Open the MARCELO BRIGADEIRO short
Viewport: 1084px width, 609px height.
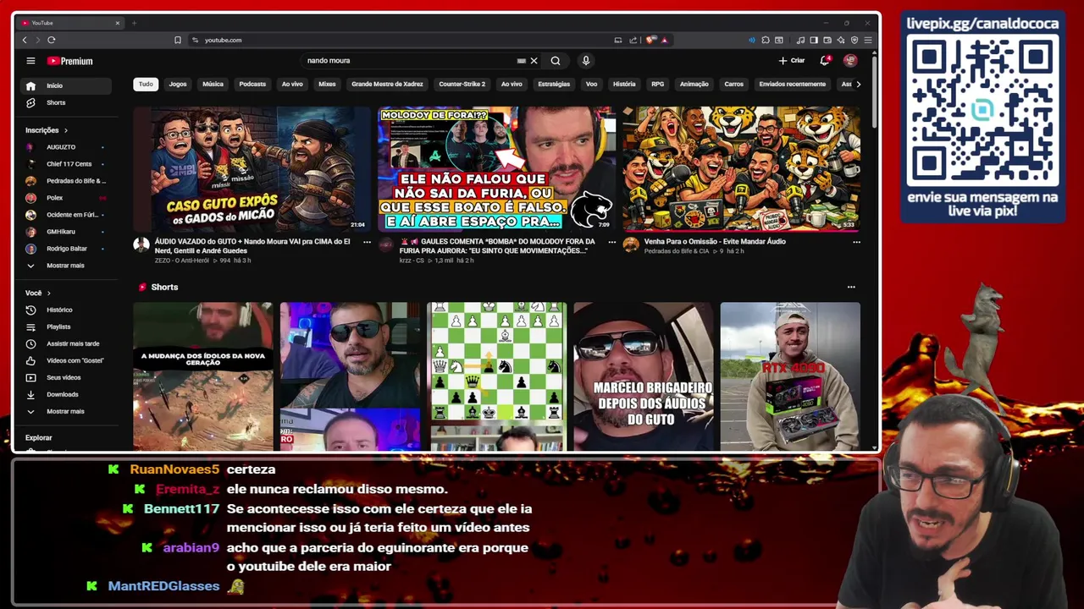[643, 376]
